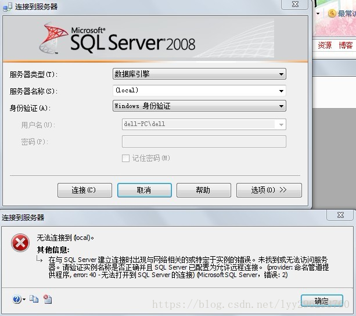This screenshot has height=316, width=356.
Task: Click the browser toolbar dropdown arrow
Action: [x=318, y=13]
